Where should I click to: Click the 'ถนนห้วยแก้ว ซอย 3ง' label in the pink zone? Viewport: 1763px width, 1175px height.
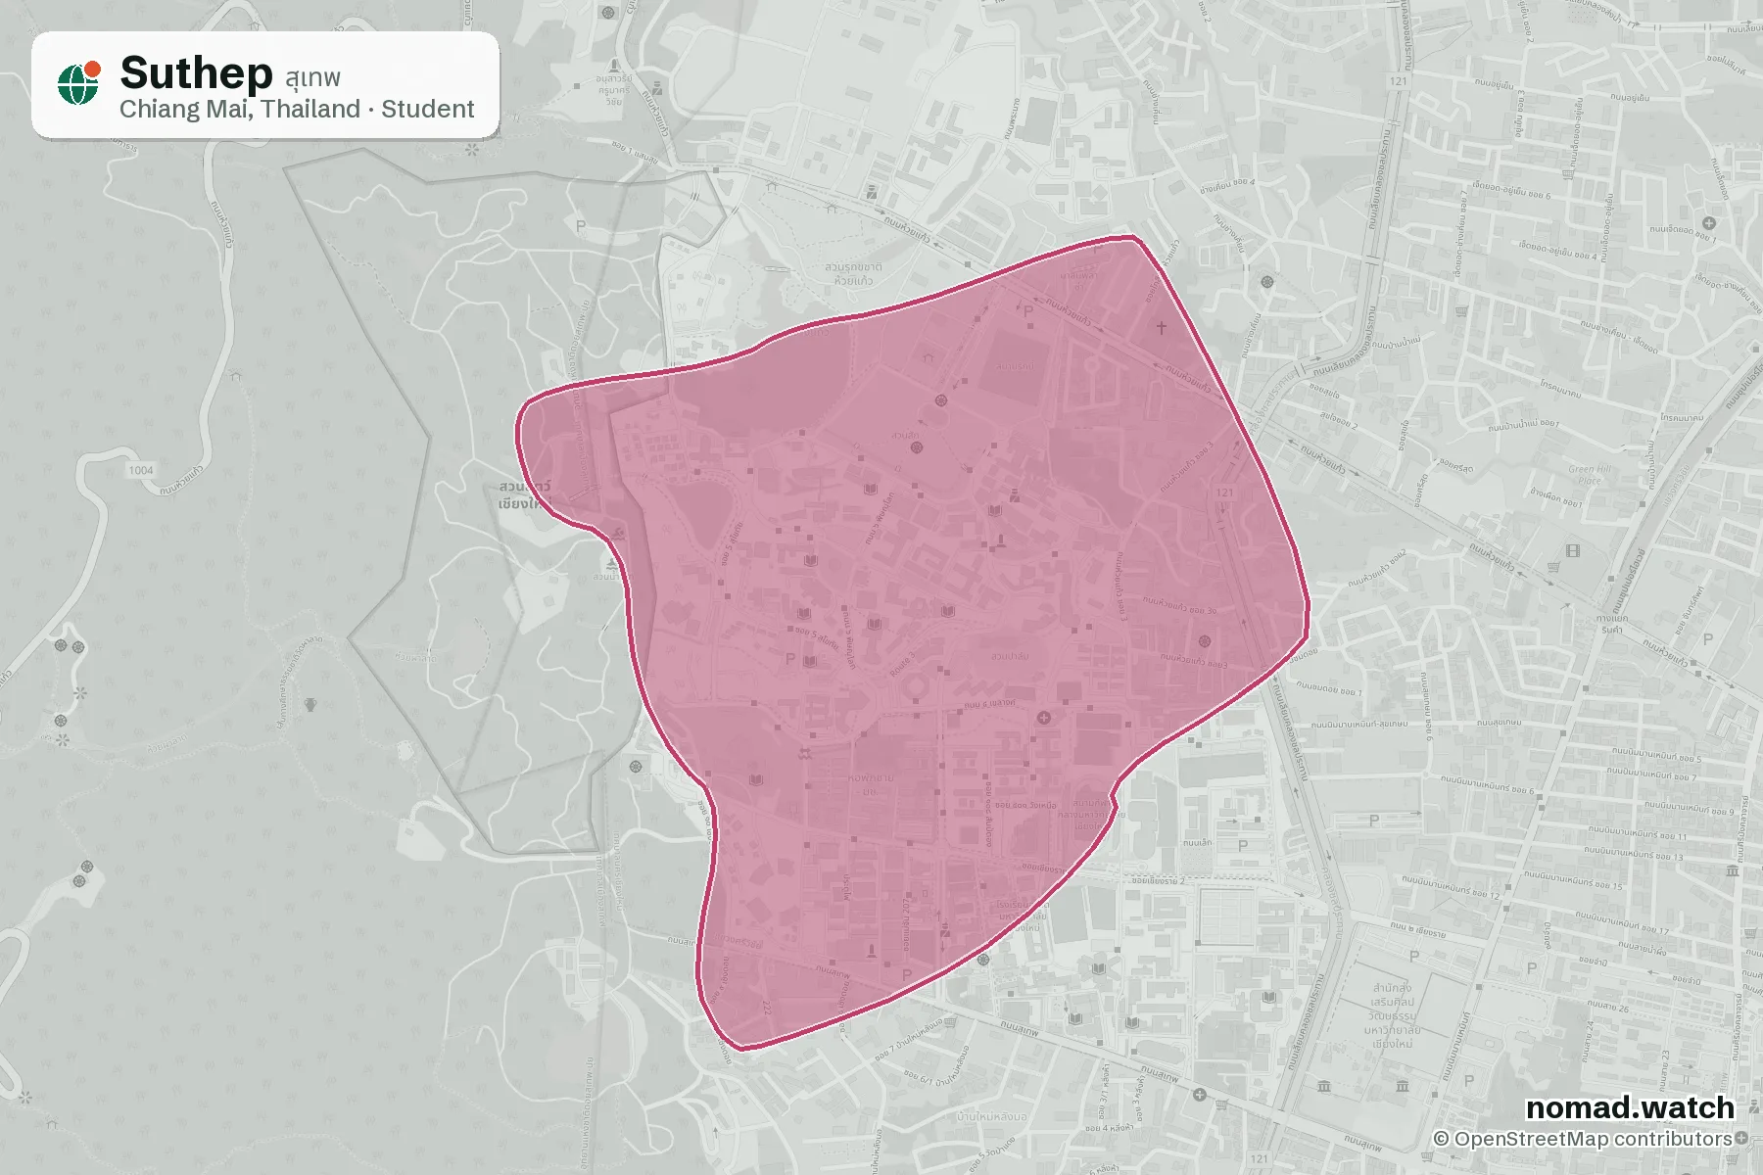click(x=1179, y=604)
